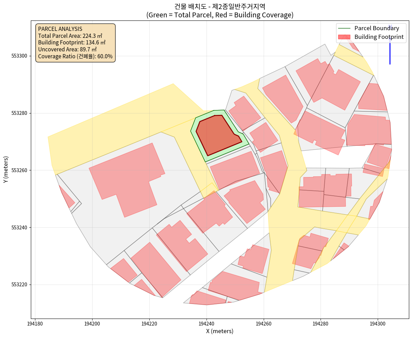
Task: Click the "X (meters)" axis label
Action: [220, 331]
